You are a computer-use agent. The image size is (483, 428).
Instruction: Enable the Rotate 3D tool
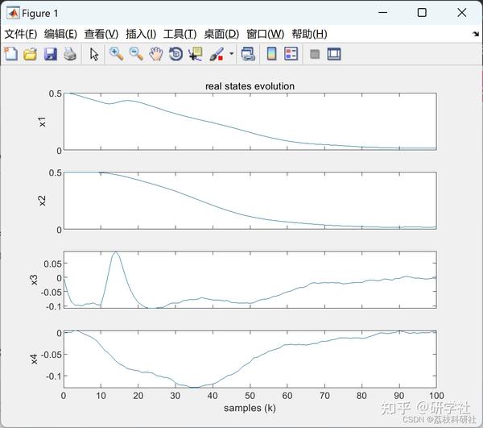[x=175, y=54]
